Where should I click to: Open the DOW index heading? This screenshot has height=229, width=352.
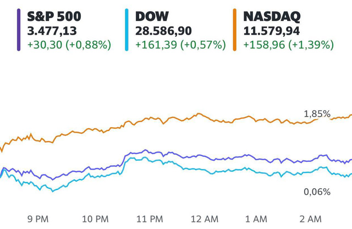pyautogui.click(x=152, y=17)
